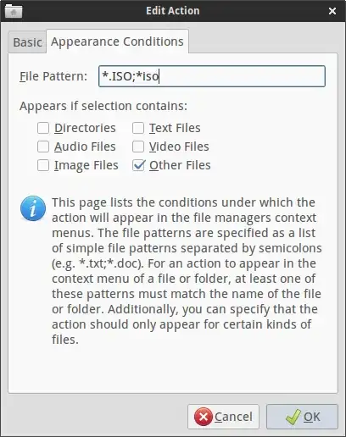Click the red X icon on Cancel
This screenshot has height=437, width=346.
[x=203, y=417]
